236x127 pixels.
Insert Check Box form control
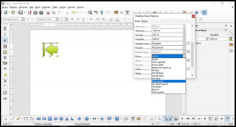pos(182,119)
